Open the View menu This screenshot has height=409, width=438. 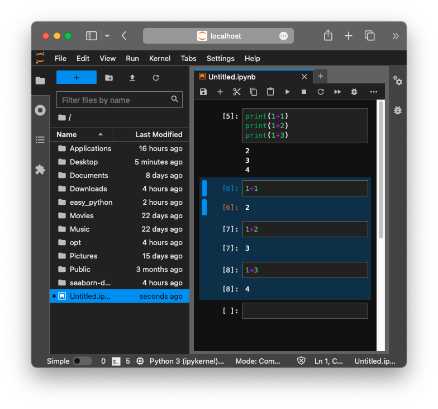click(x=107, y=58)
